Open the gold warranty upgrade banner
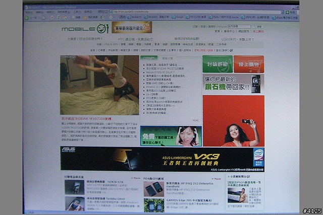 (x=132, y=27)
